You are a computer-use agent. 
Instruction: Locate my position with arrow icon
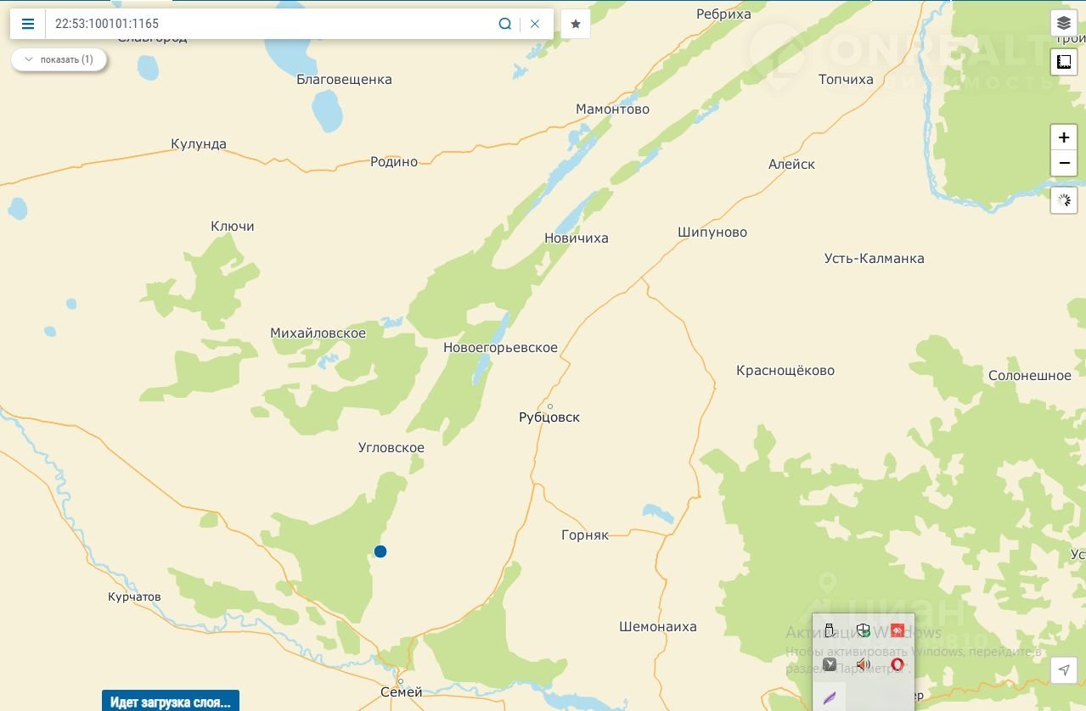click(x=1064, y=670)
